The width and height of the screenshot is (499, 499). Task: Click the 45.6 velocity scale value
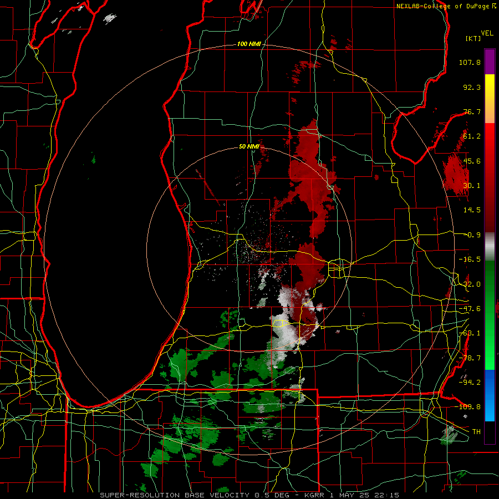click(x=472, y=161)
